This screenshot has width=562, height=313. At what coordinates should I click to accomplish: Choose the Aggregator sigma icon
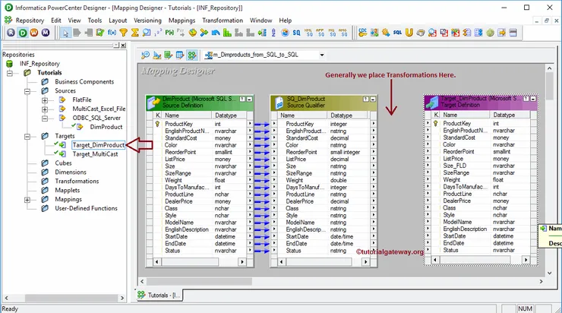click(134, 33)
